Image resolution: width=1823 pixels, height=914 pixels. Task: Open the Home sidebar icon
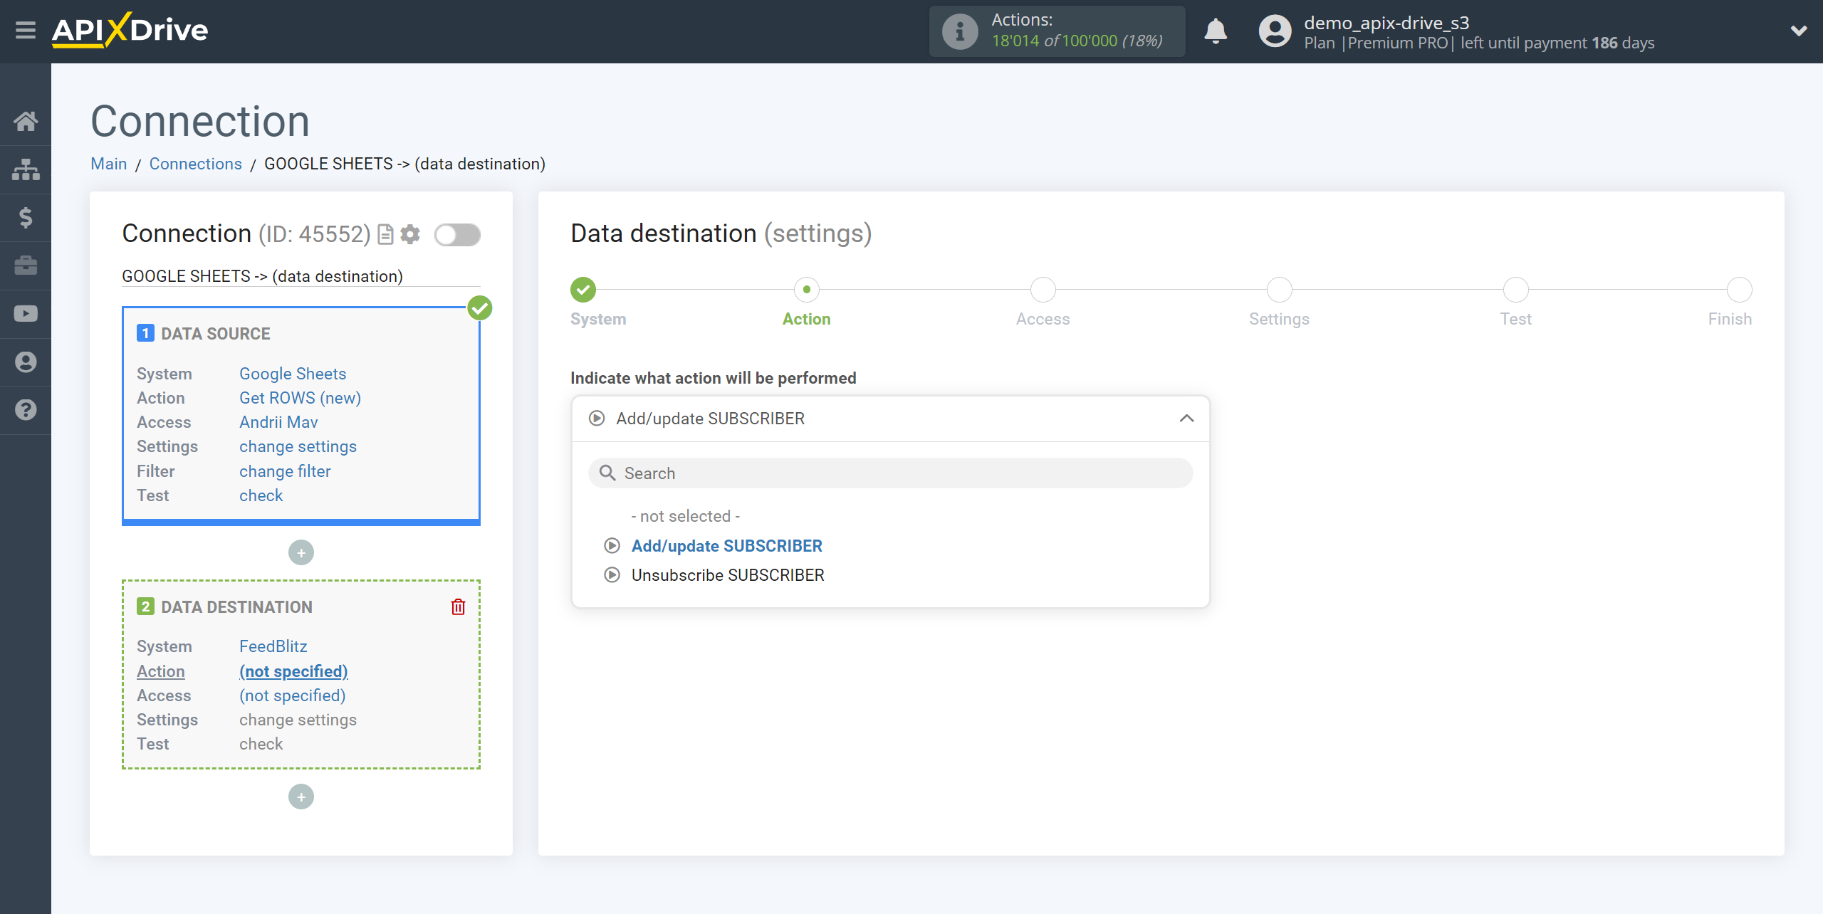[26, 121]
